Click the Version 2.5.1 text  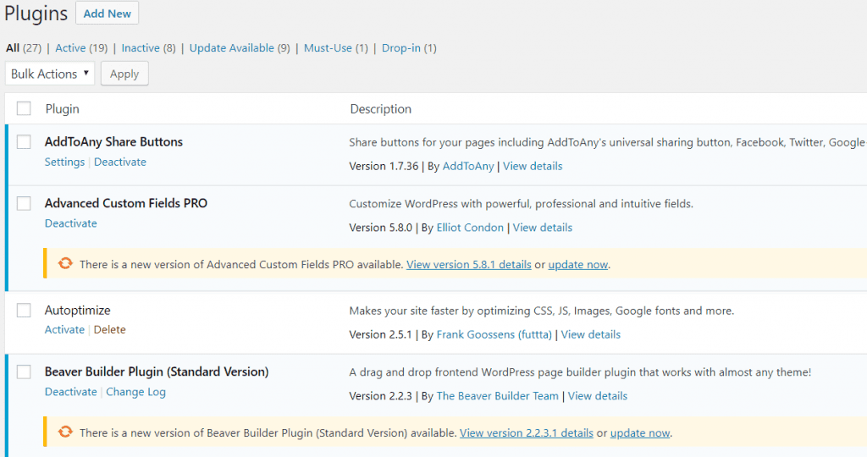point(380,335)
